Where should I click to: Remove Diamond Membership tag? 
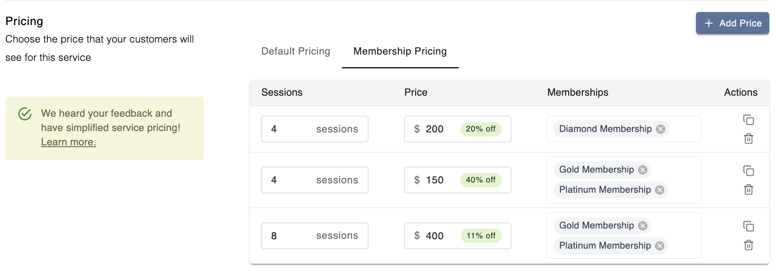[x=660, y=129]
